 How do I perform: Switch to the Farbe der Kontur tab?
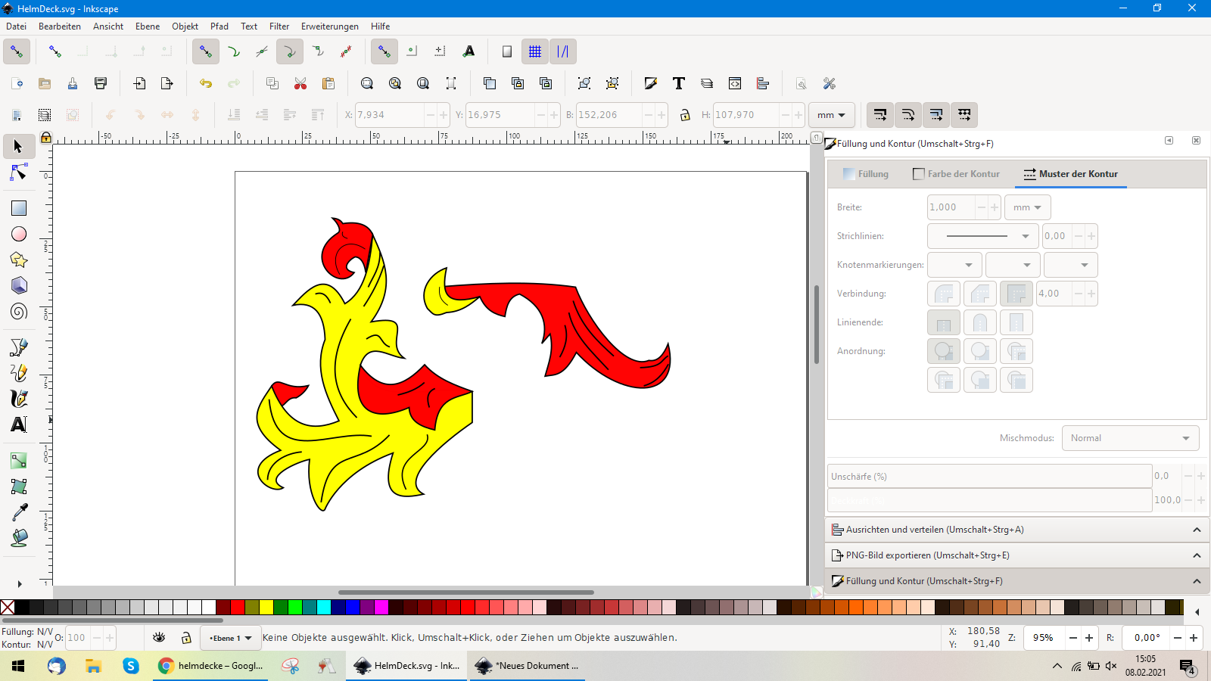click(956, 174)
